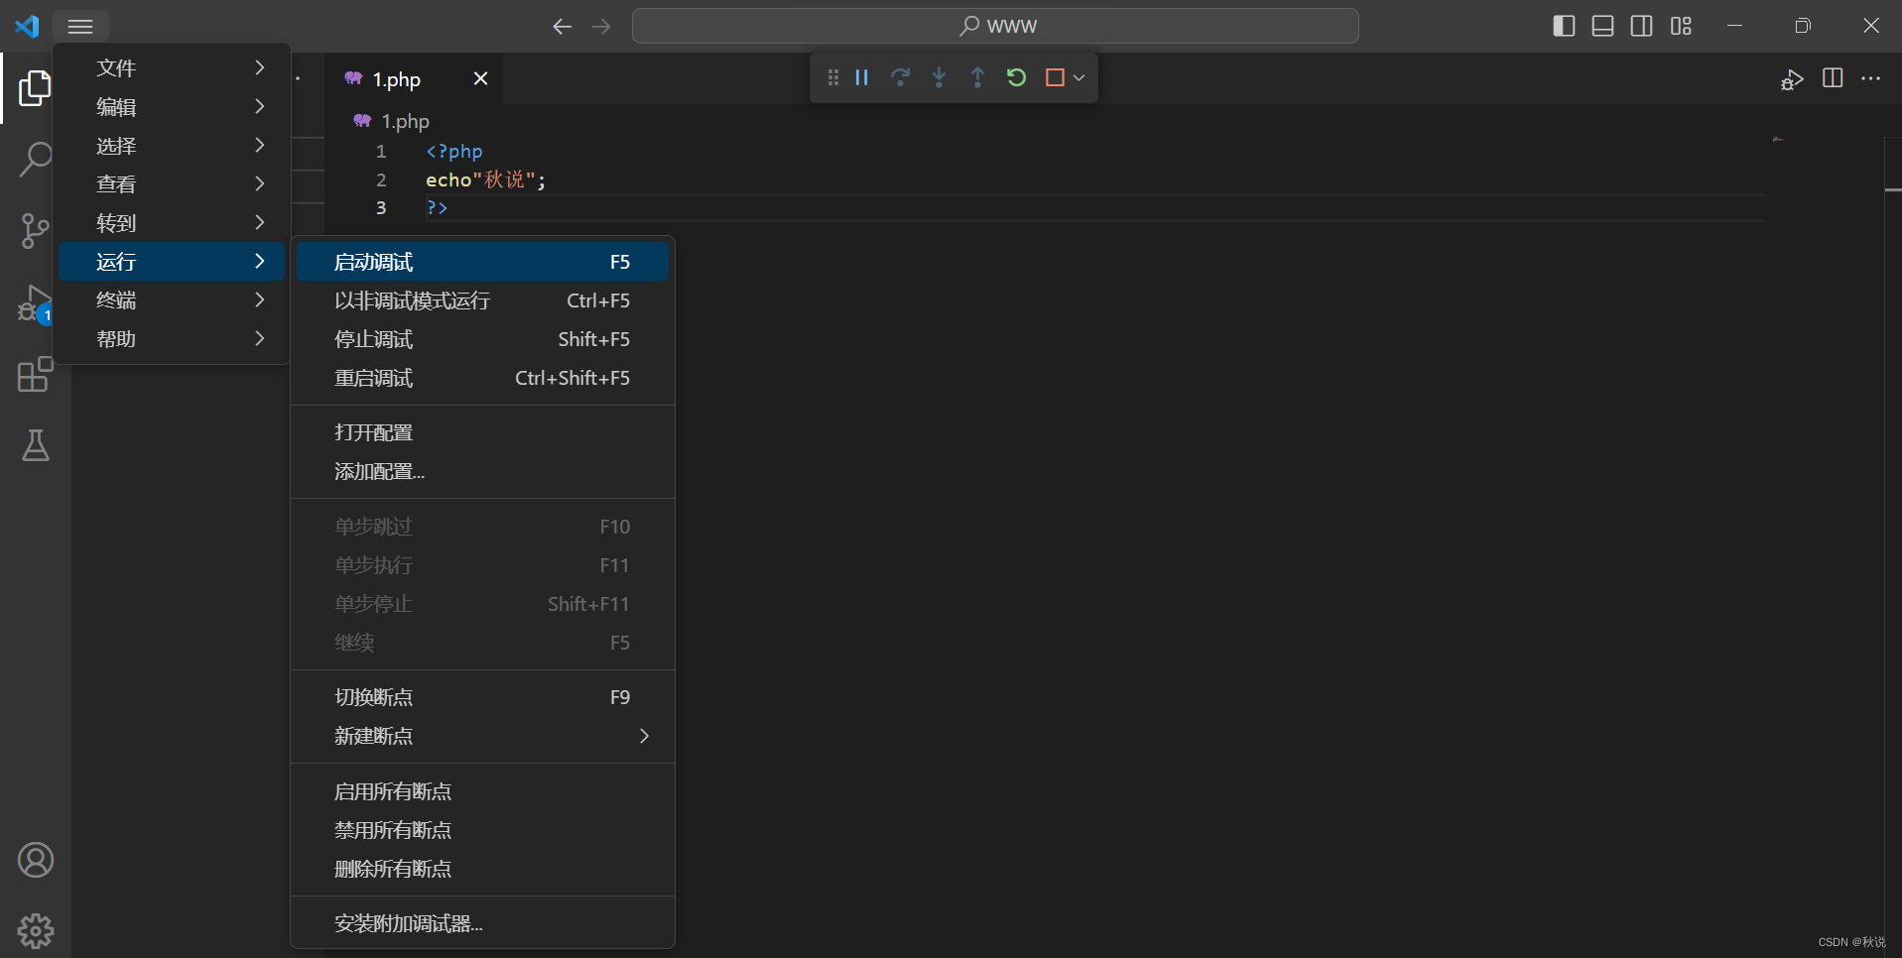The image size is (1902, 958).
Task: Toggle the bottom panel layout
Action: pyautogui.click(x=1602, y=26)
